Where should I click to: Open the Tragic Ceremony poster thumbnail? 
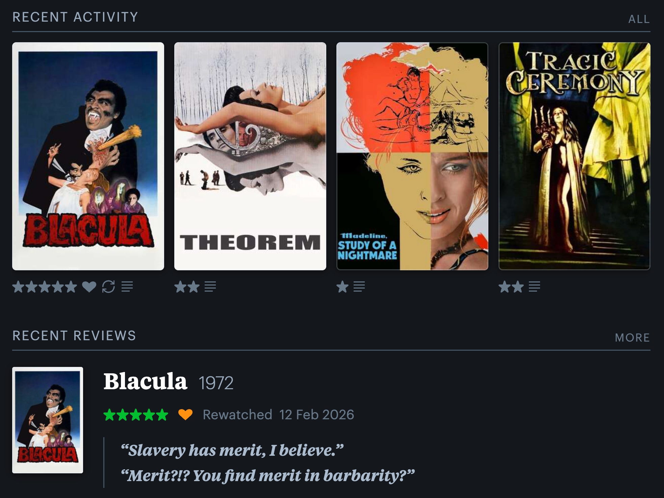click(574, 156)
